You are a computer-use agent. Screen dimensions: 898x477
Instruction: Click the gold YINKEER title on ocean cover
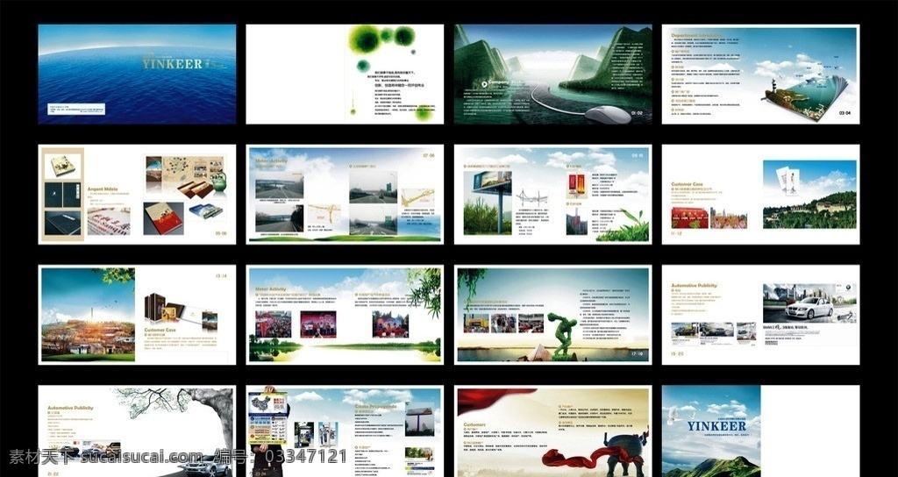(172, 64)
